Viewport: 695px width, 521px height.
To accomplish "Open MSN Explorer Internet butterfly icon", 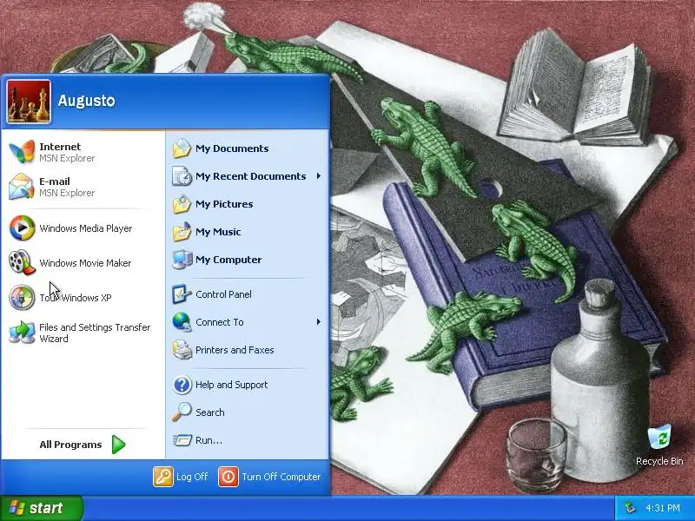I will (x=21, y=151).
